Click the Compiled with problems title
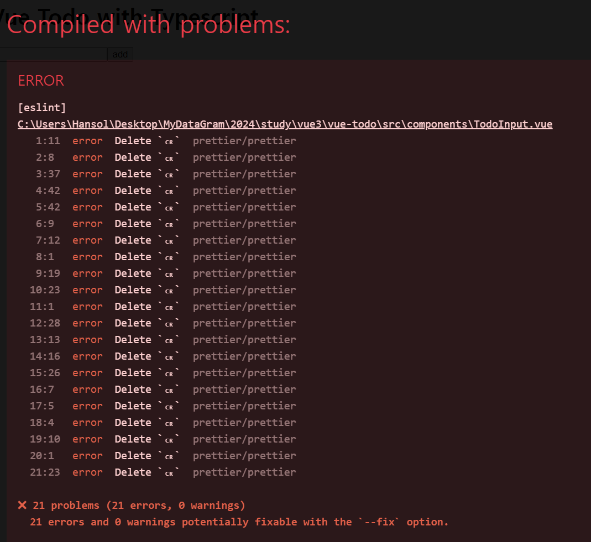This screenshot has width=591, height=542. click(x=149, y=25)
